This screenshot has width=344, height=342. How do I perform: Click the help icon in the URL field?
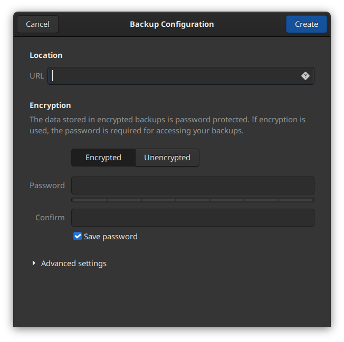pyautogui.click(x=305, y=76)
